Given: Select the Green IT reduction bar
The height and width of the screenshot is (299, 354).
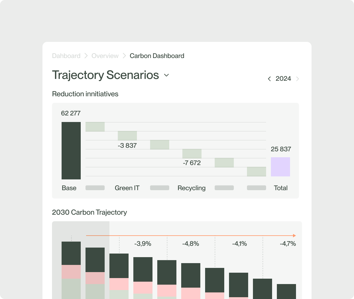Looking at the screenshot, I should coord(127,136).
